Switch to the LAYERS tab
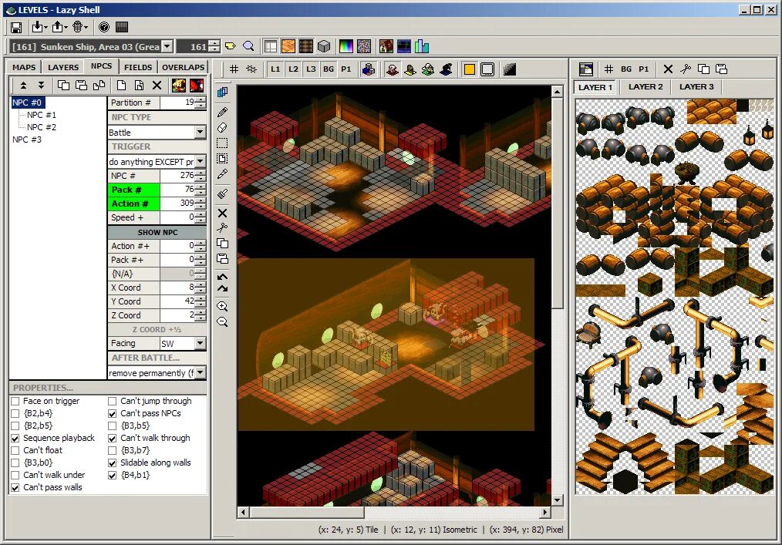The image size is (782, 545). [x=63, y=67]
